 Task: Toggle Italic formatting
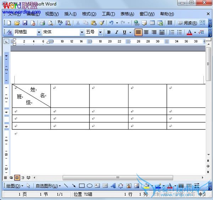116,32
